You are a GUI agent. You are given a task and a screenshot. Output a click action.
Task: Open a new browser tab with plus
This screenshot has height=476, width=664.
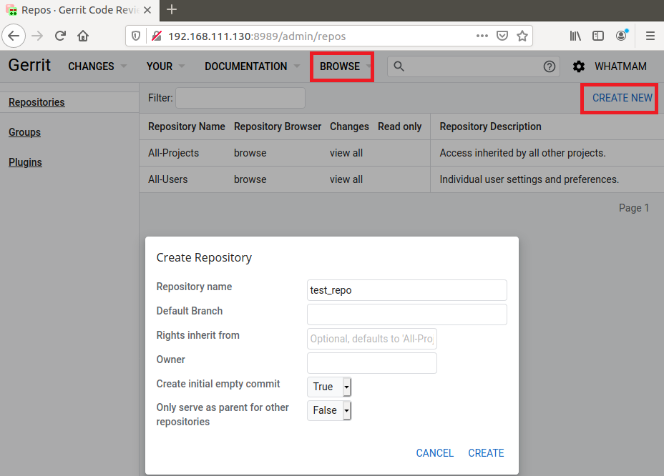click(172, 9)
